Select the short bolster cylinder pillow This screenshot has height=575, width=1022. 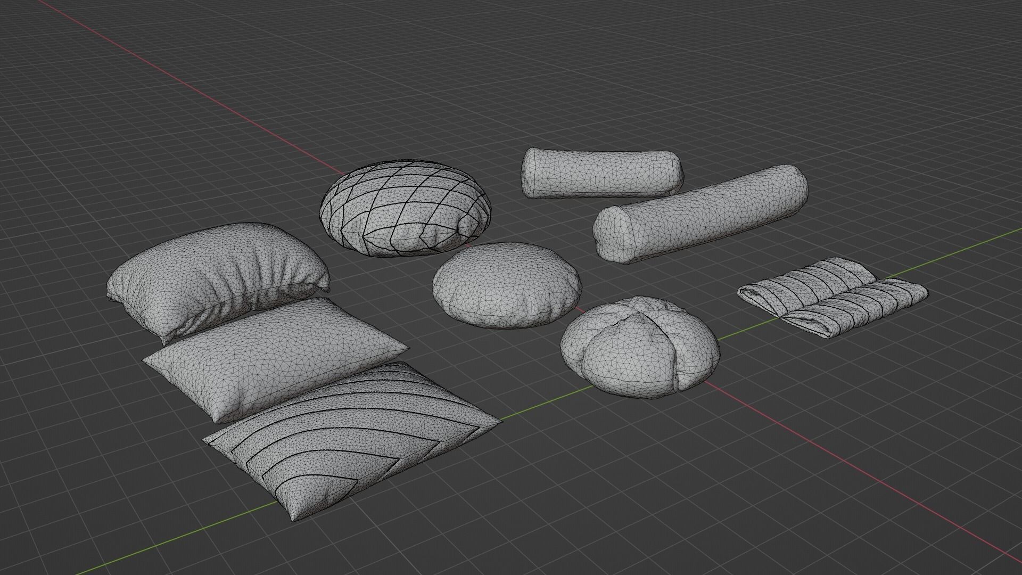(x=602, y=174)
